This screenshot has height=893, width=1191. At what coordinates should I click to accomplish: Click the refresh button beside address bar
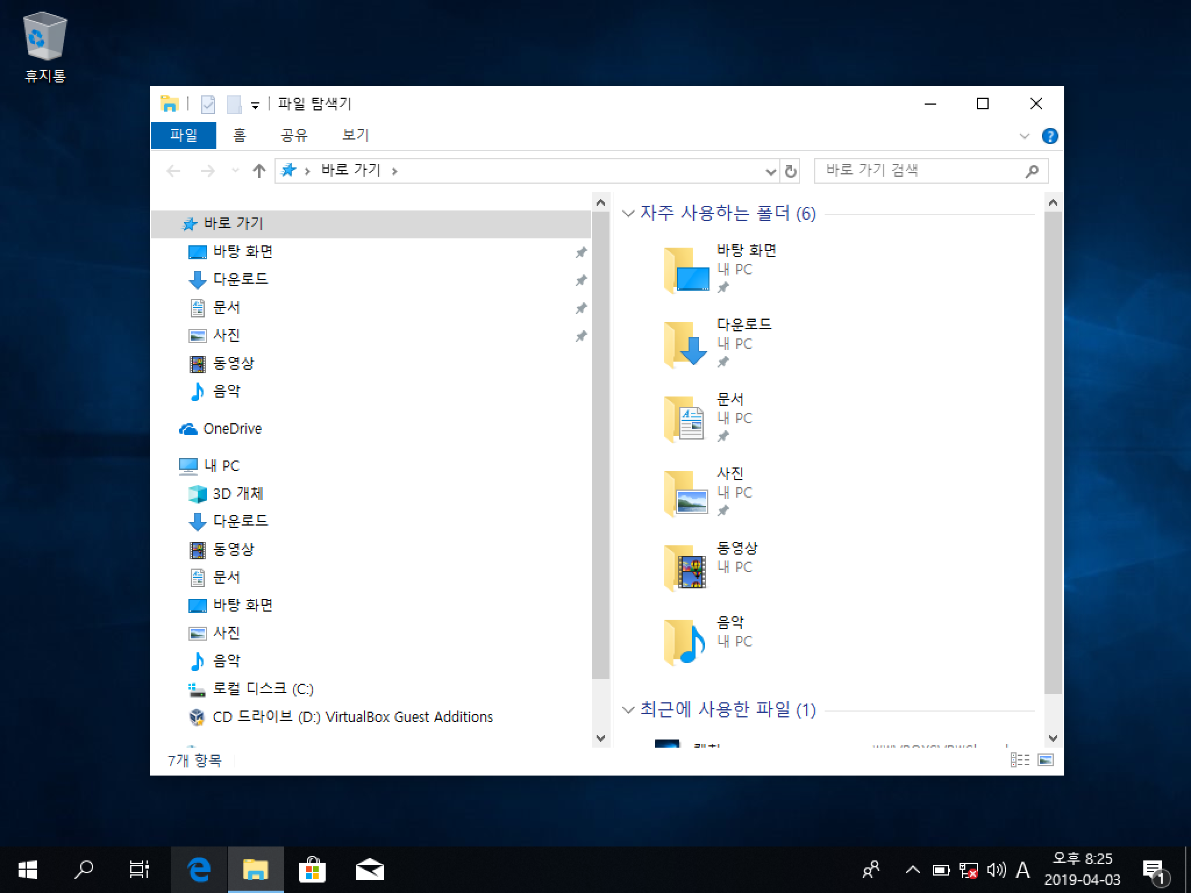point(790,171)
